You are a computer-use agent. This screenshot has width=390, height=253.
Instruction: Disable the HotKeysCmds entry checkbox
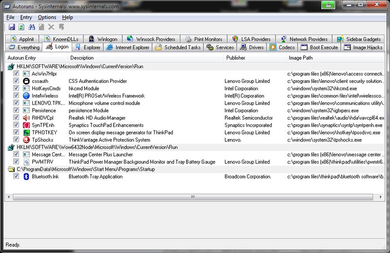coord(16,88)
